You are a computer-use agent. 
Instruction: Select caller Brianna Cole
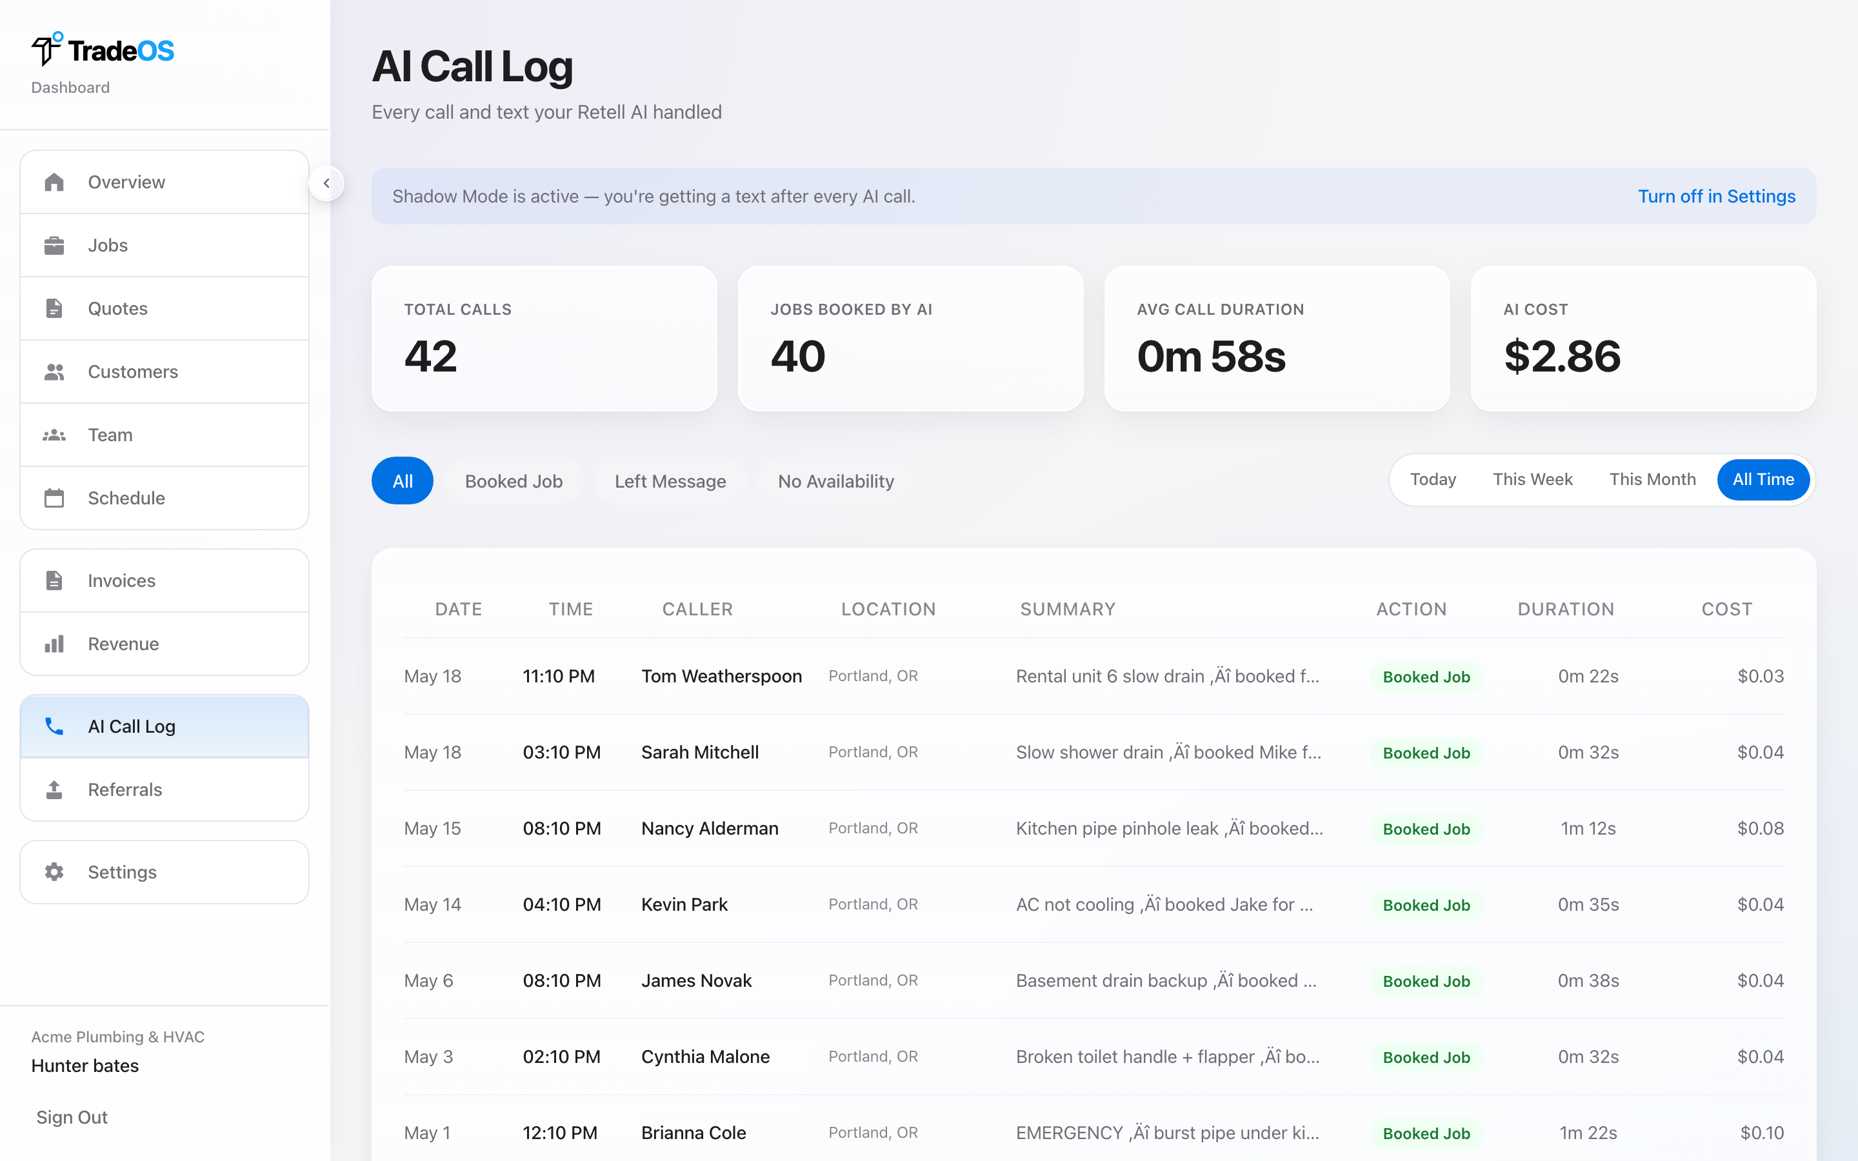coord(694,1133)
